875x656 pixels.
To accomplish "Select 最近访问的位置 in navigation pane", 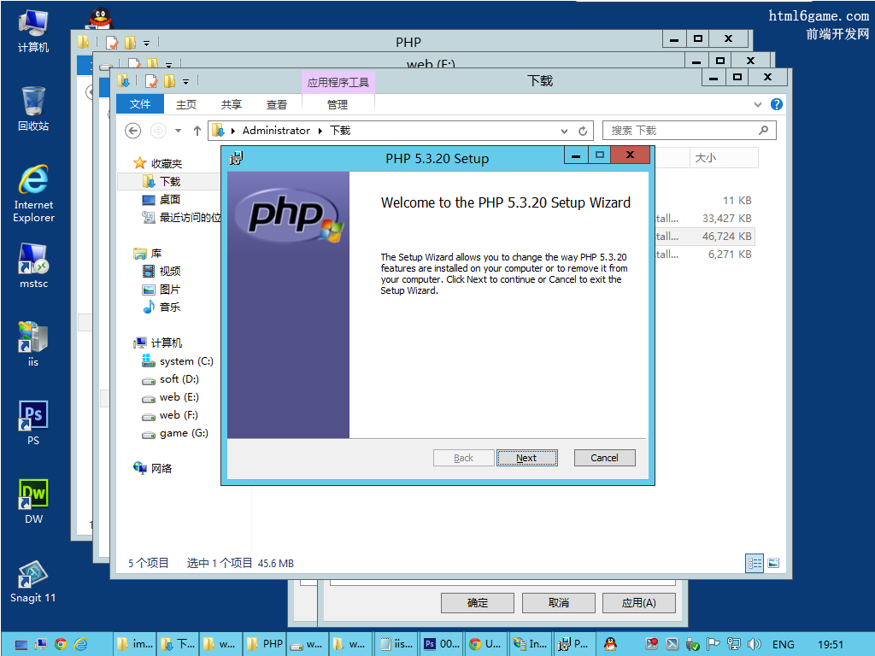I will point(183,218).
